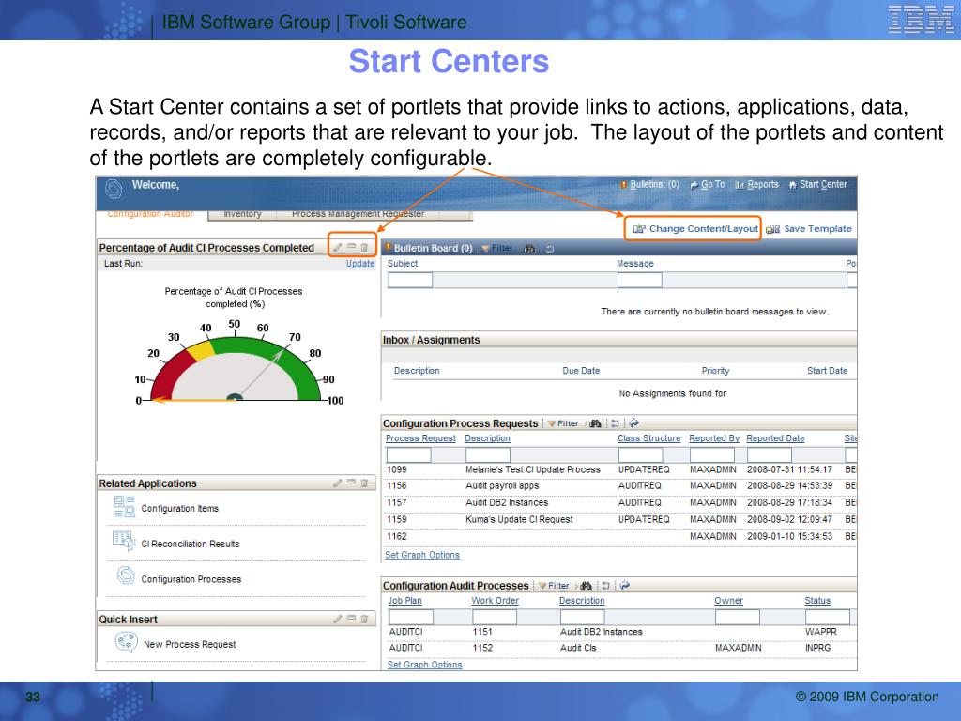Click the Bulletin Board alert icon

click(388, 248)
